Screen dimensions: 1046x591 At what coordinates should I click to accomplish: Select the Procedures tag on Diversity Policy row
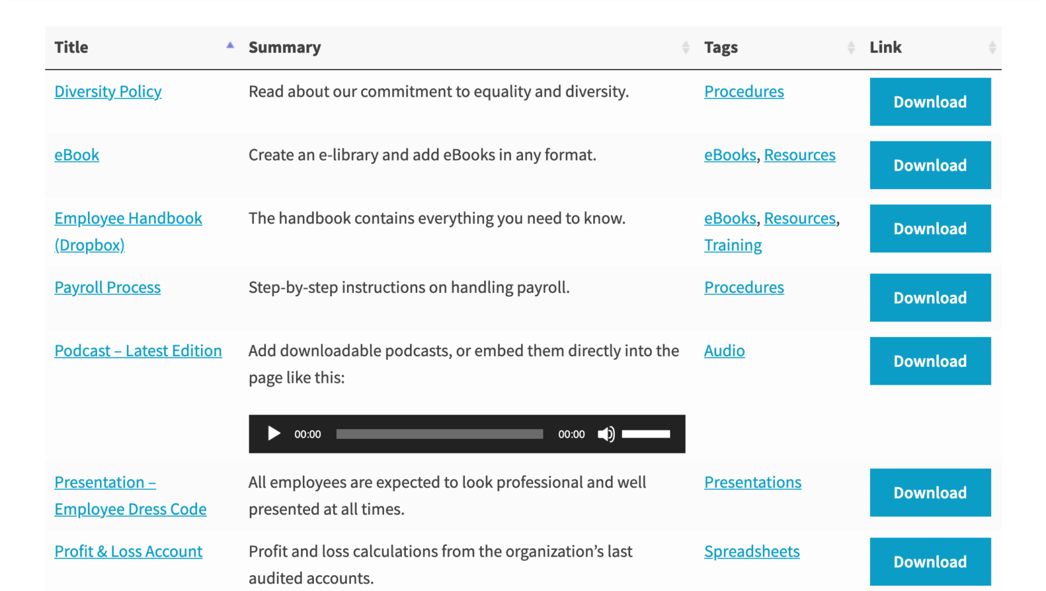(744, 91)
